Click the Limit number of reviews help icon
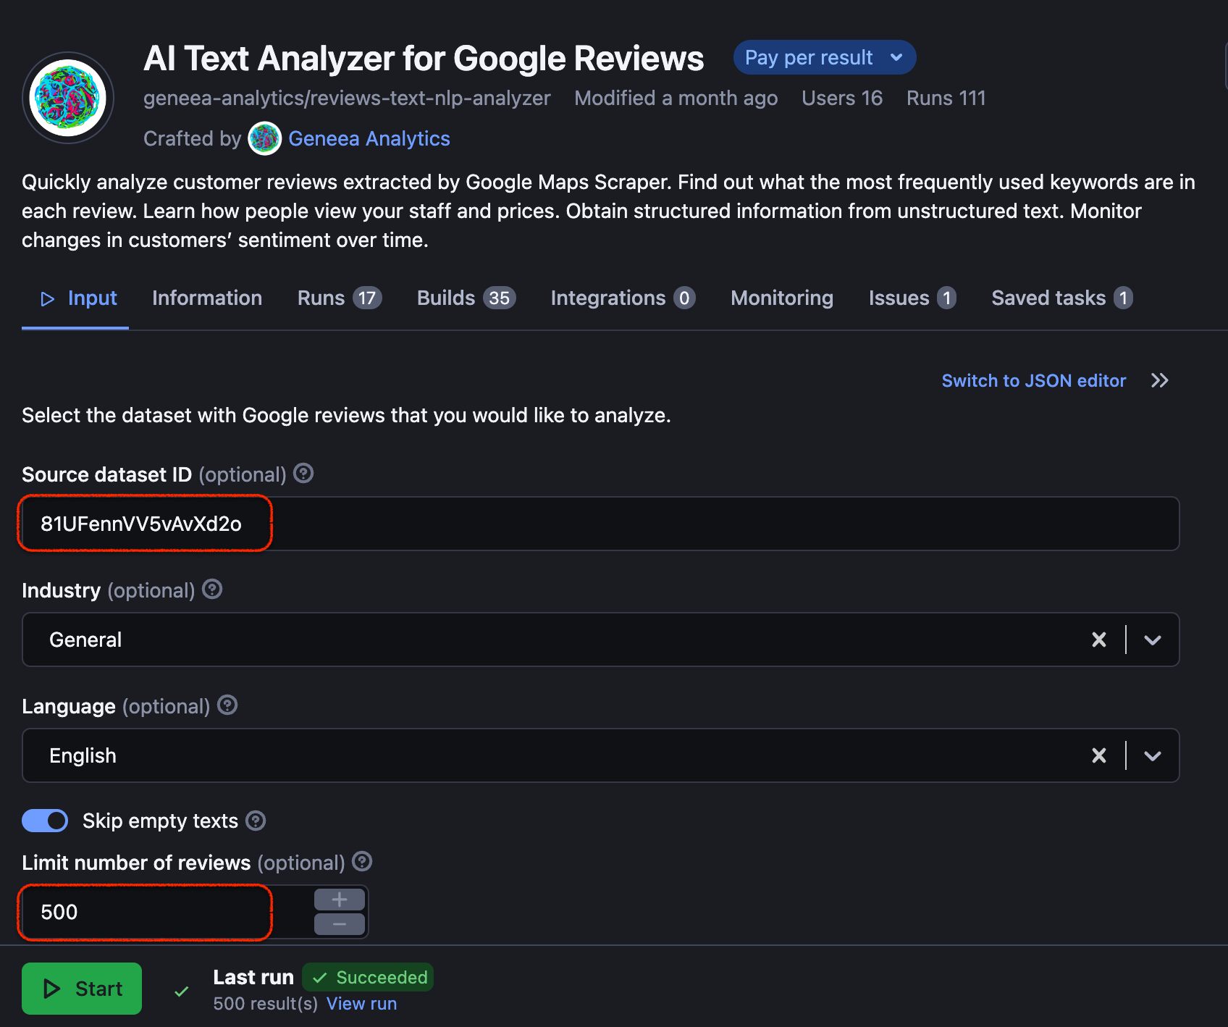 pyautogui.click(x=362, y=861)
